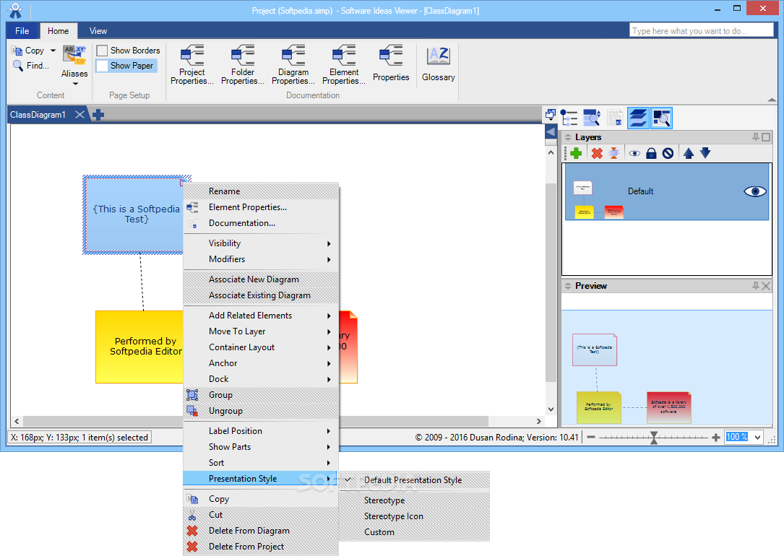The image size is (784, 556).
Task: Switch to the View ribbon tab
Action: pos(98,30)
